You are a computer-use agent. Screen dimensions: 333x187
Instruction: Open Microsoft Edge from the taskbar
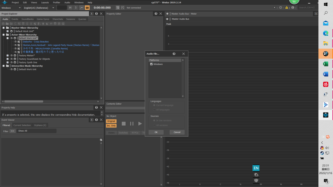pos(326,33)
